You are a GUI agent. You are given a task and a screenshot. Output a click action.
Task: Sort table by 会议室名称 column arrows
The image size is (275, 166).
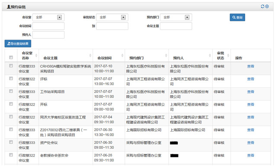tap(36, 56)
